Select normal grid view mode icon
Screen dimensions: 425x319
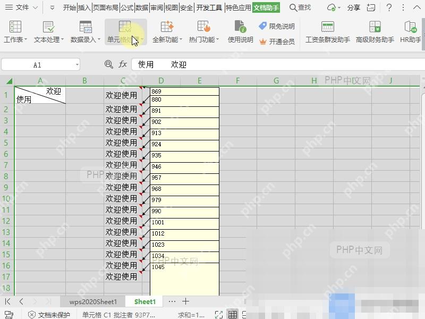click(232, 315)
